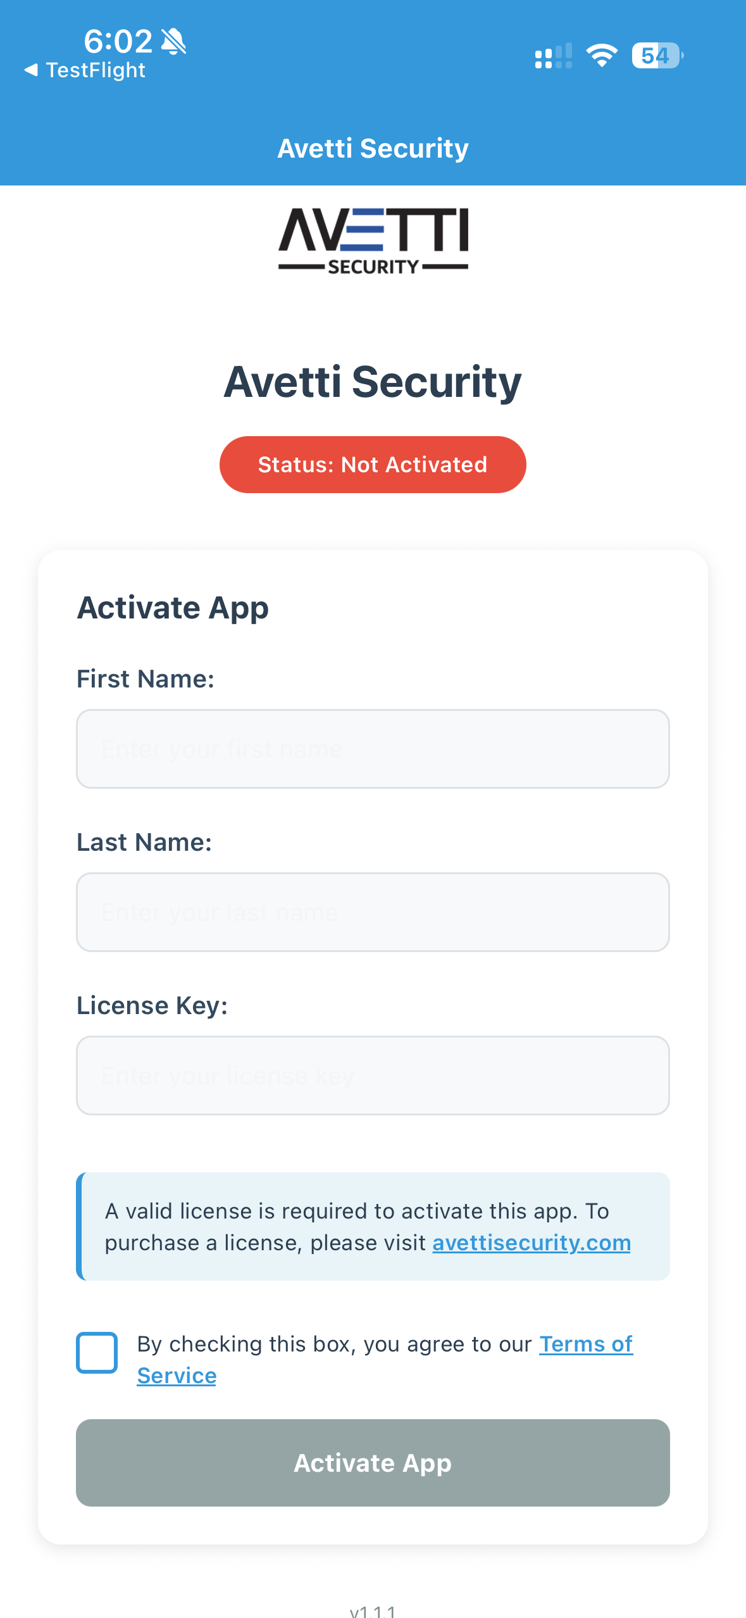Tap the Status: Not Activated badge

coord(373,465)
